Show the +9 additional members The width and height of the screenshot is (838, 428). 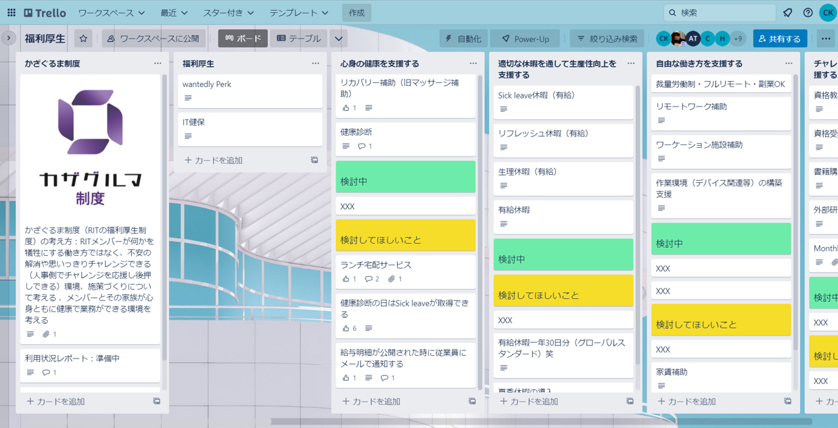pyautogui.click(x=737, y=38)
